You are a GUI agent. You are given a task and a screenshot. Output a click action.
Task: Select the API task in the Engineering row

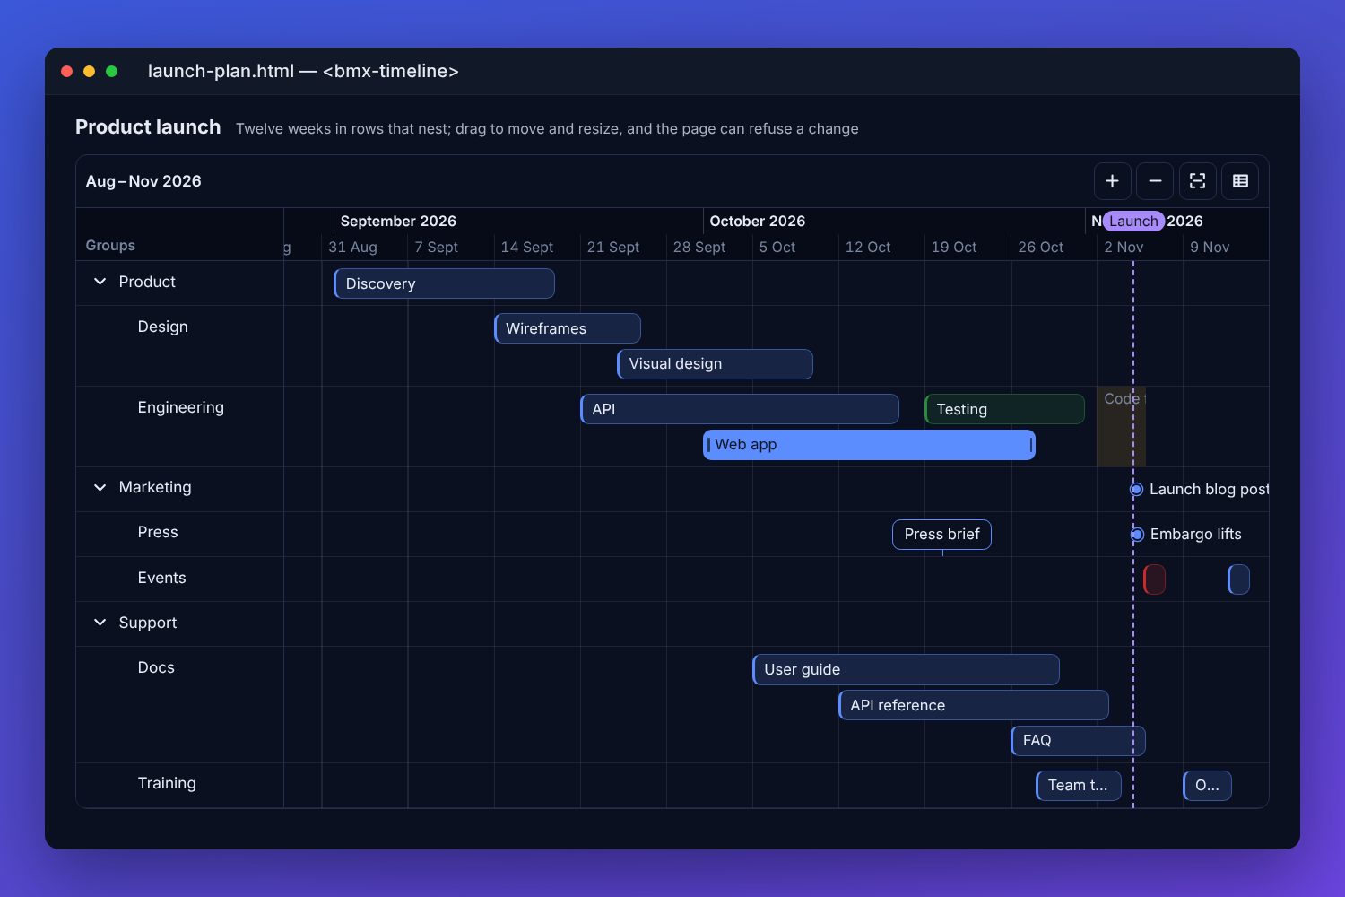[x=740, y=409]
